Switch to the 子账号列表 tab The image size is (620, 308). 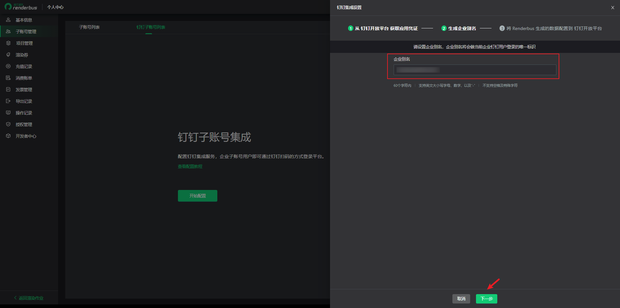[x=89, y=27]
